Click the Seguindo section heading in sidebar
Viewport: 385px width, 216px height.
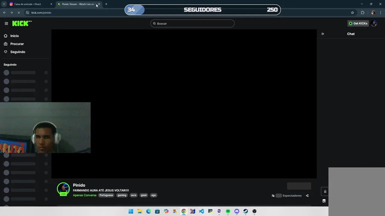click(10, 64)
